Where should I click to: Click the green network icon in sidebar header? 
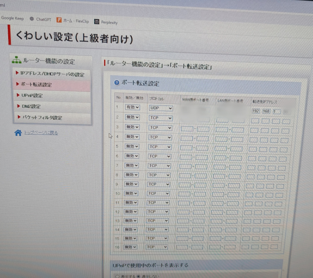click(x=16, y=61)
